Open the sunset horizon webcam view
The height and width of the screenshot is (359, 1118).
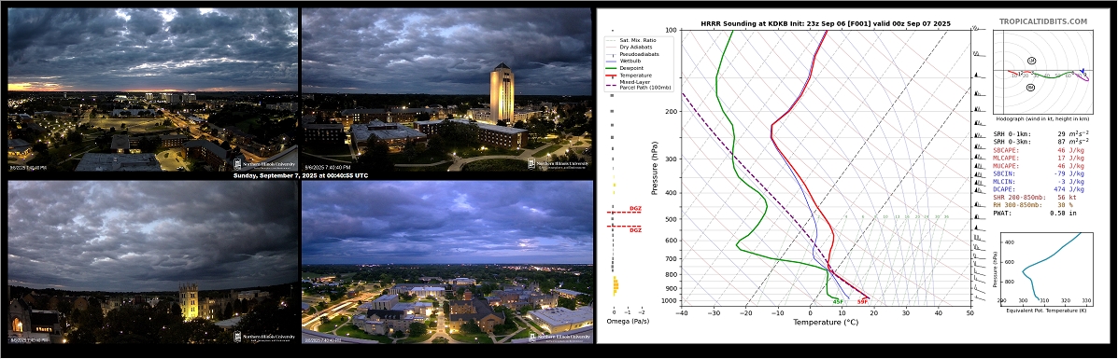(x=152, y=89)
